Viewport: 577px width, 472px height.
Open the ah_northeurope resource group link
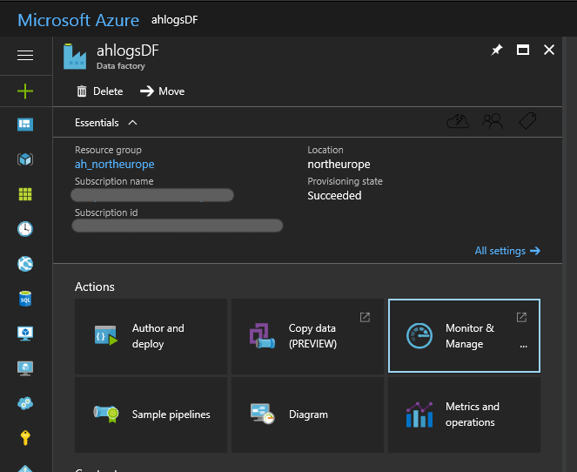(115, 165)
